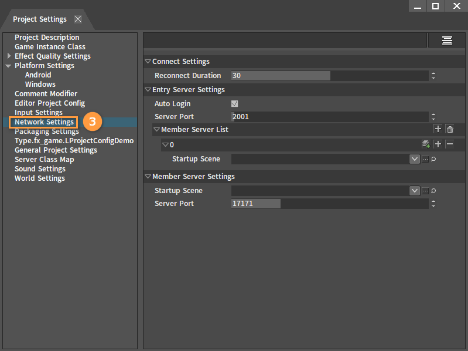Open item 0 Startup Scene dropdown
Image resolution: width=468 pixels, height=351 pixels.
coord(414,159)
